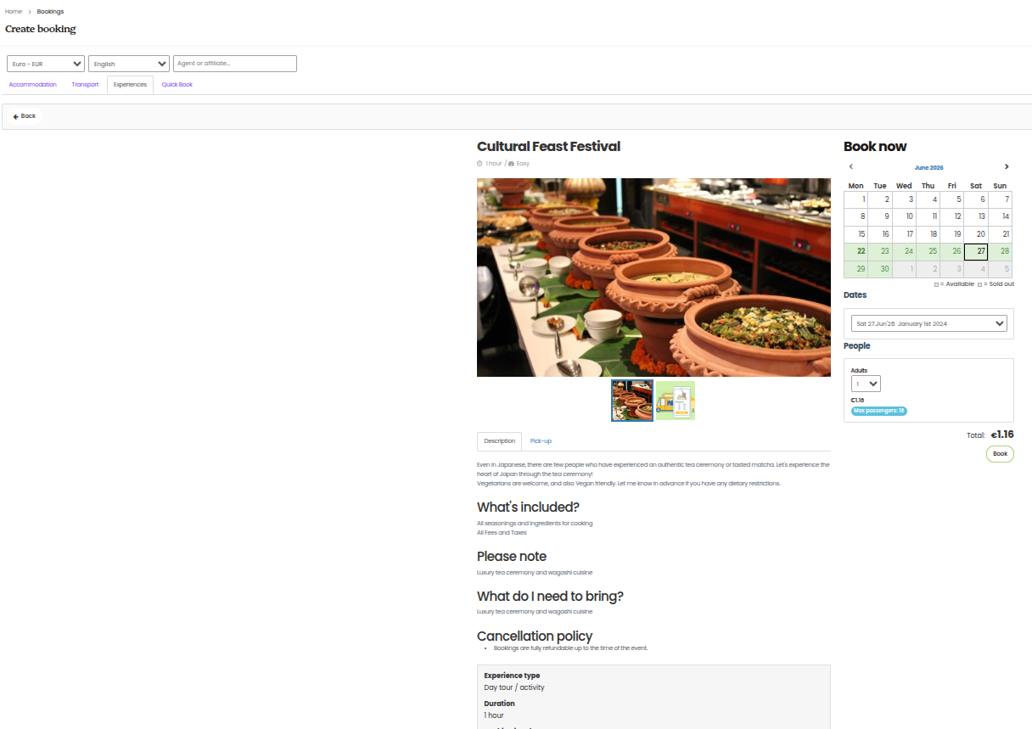Switch to the Accommodation tab

tap(33, 85)
